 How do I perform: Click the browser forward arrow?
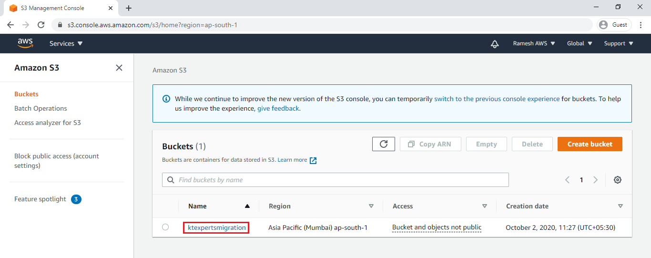click(x=26, y=25)
